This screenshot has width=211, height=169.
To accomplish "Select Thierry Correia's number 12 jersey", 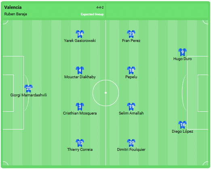I will (x=80, y=143).
